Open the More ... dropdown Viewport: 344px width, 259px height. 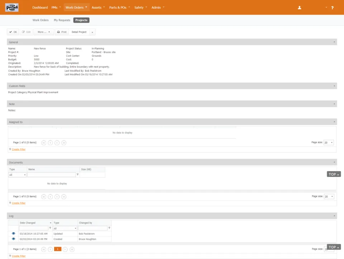pyautogui.click(x=44, y=32)
